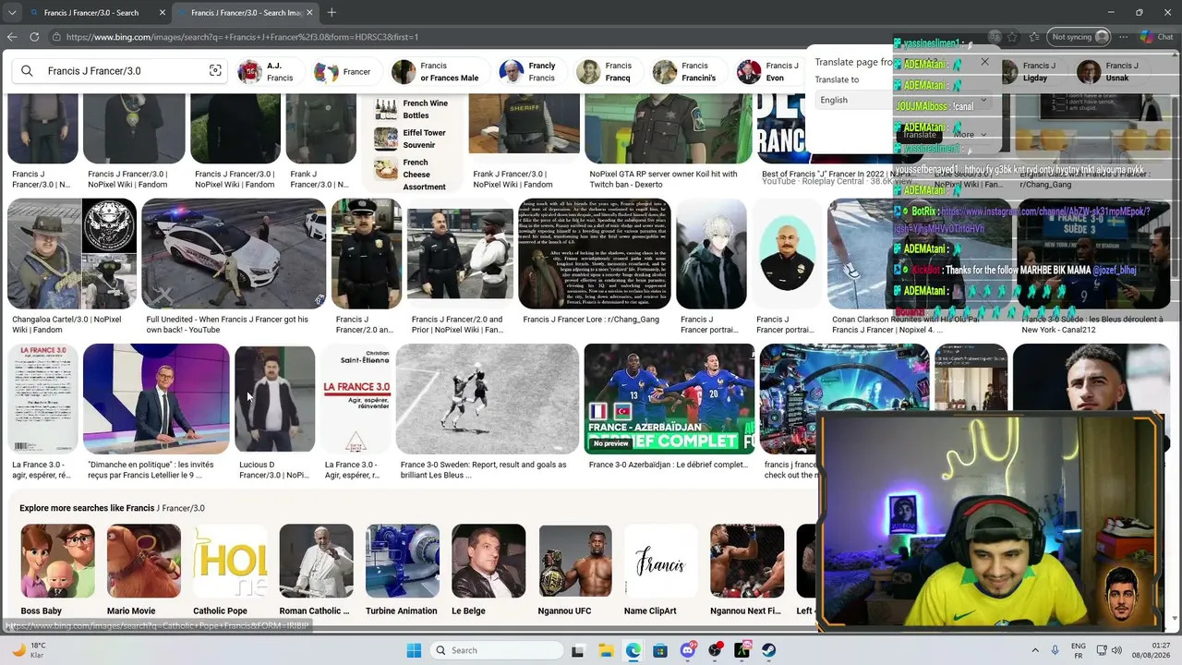The width and height of the screenshot is (1182, 665).
Task: Reload the page with the refresh icon
Action: coord(34,37)
